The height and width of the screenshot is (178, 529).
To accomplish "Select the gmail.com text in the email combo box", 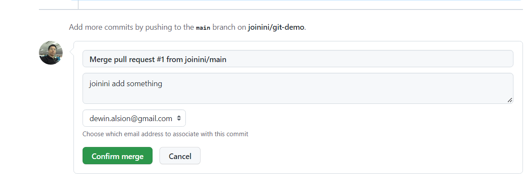I will pos(155,118).
